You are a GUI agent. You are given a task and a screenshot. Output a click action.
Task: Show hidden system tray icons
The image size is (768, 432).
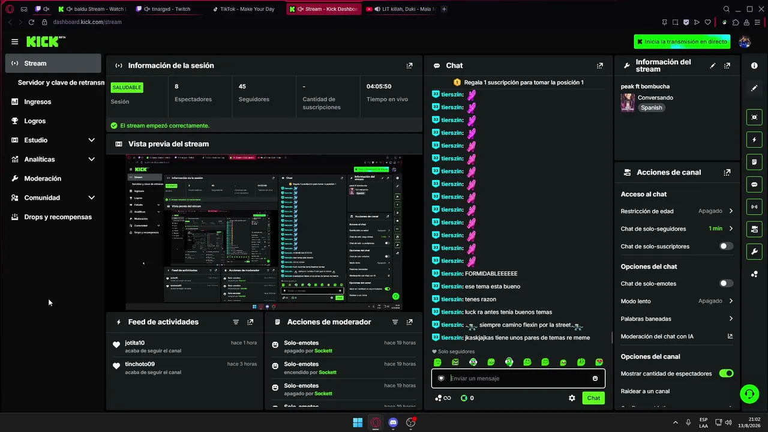pyautogui.click(x=675, y=422)
